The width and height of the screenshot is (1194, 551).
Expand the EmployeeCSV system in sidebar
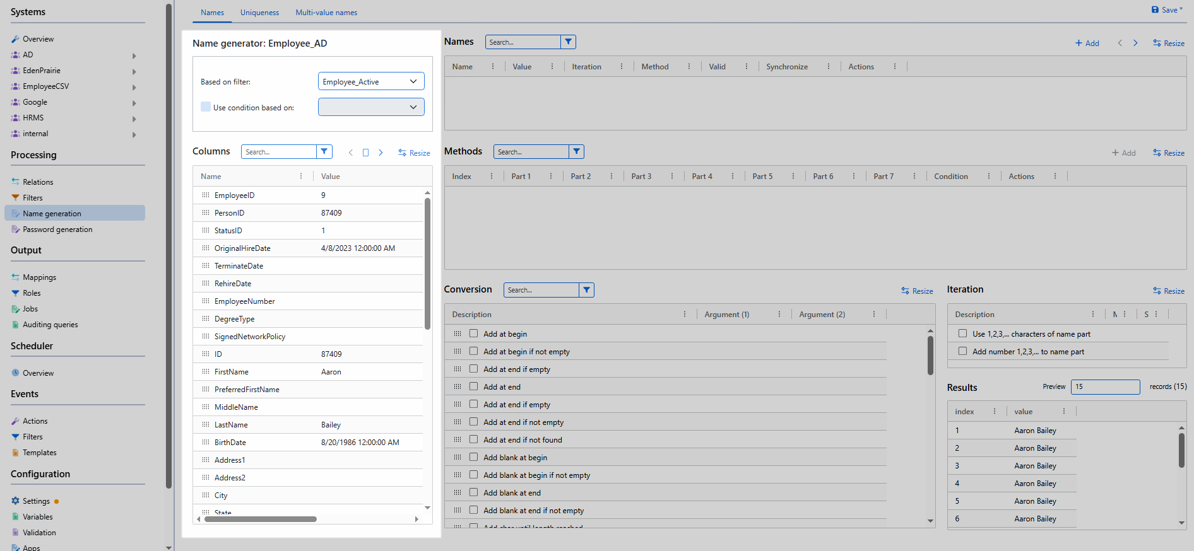134,87
